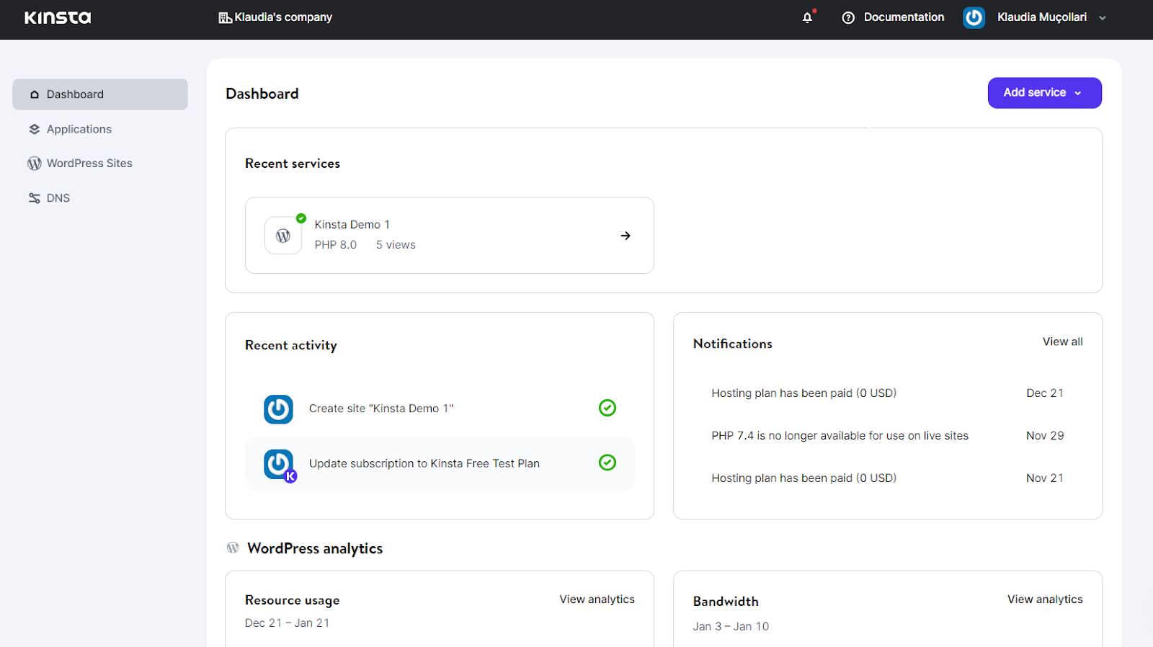Click avatar beside Create site activity
Image resolution: width=1153 pixels, height=647 pixels.
point(278,409)
